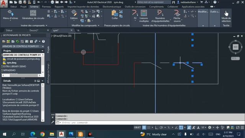
Task: Click the Help icon in project manager toolbar
Action: pyautogui.click(x=43, y=41)
